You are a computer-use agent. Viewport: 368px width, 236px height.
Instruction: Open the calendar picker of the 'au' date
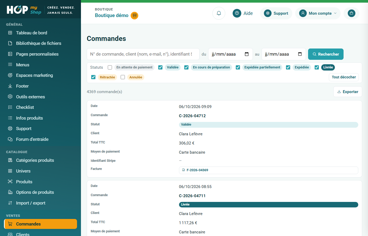point(300,54)
